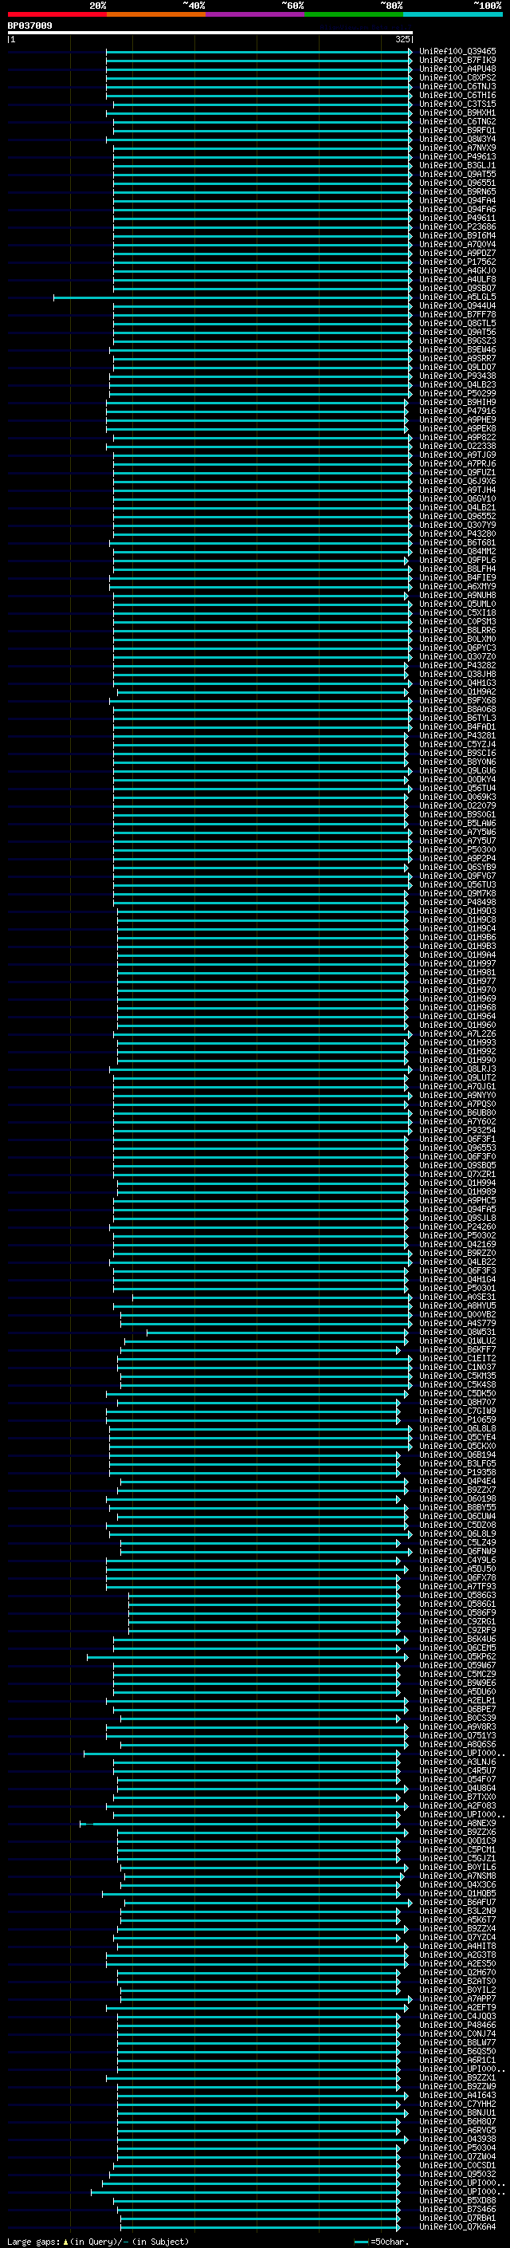Click the Large gaps legend text
Image resolution: width=510 pixels, height=2248 pixels.
click(x=98, y=2241)
